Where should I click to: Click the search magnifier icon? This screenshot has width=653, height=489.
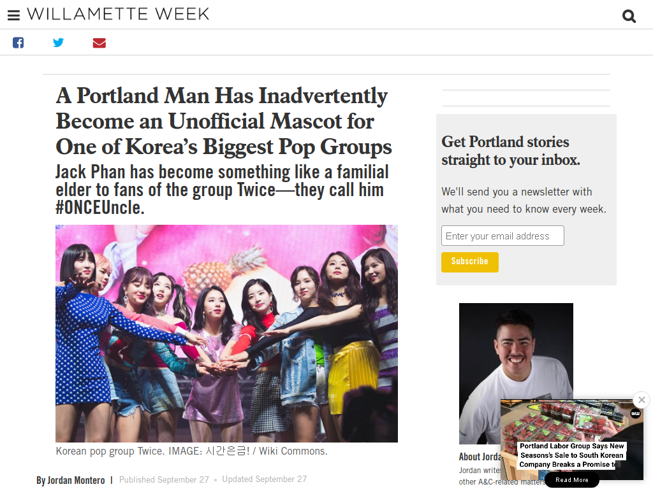pos(629,16)
